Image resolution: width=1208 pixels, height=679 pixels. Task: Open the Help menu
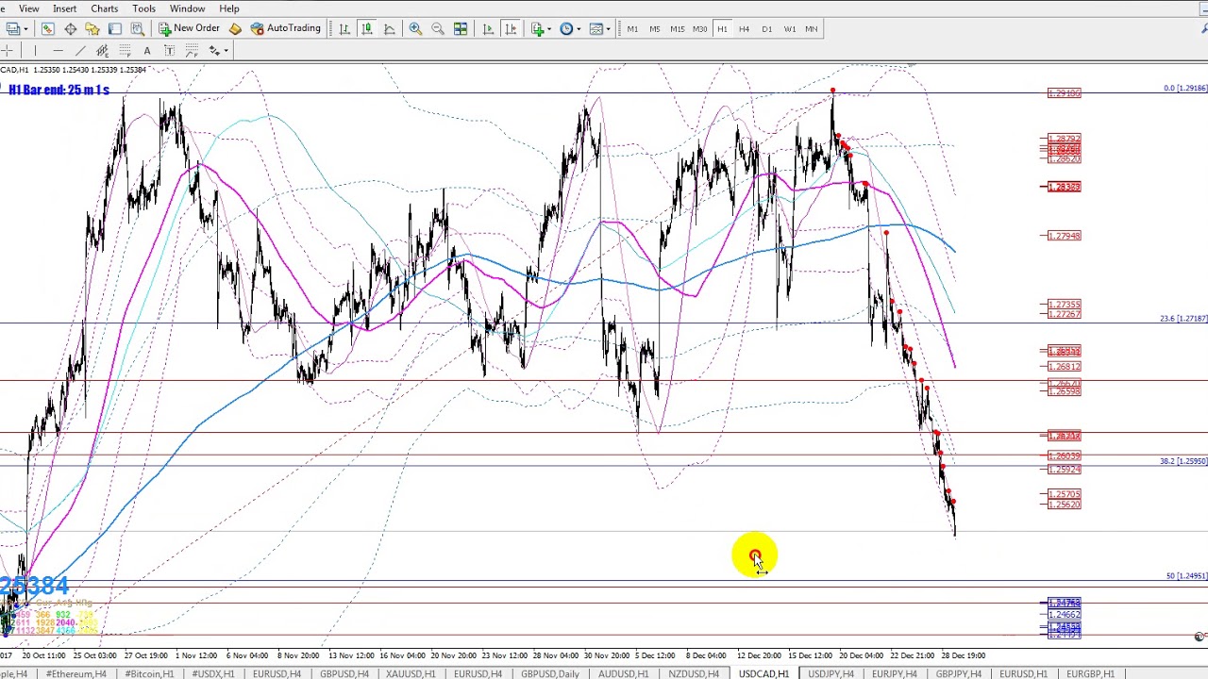pyautogui.click(x=229, y=8)
